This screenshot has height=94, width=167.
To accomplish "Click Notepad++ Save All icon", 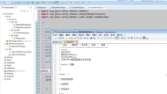I will [x=63, y=38].
